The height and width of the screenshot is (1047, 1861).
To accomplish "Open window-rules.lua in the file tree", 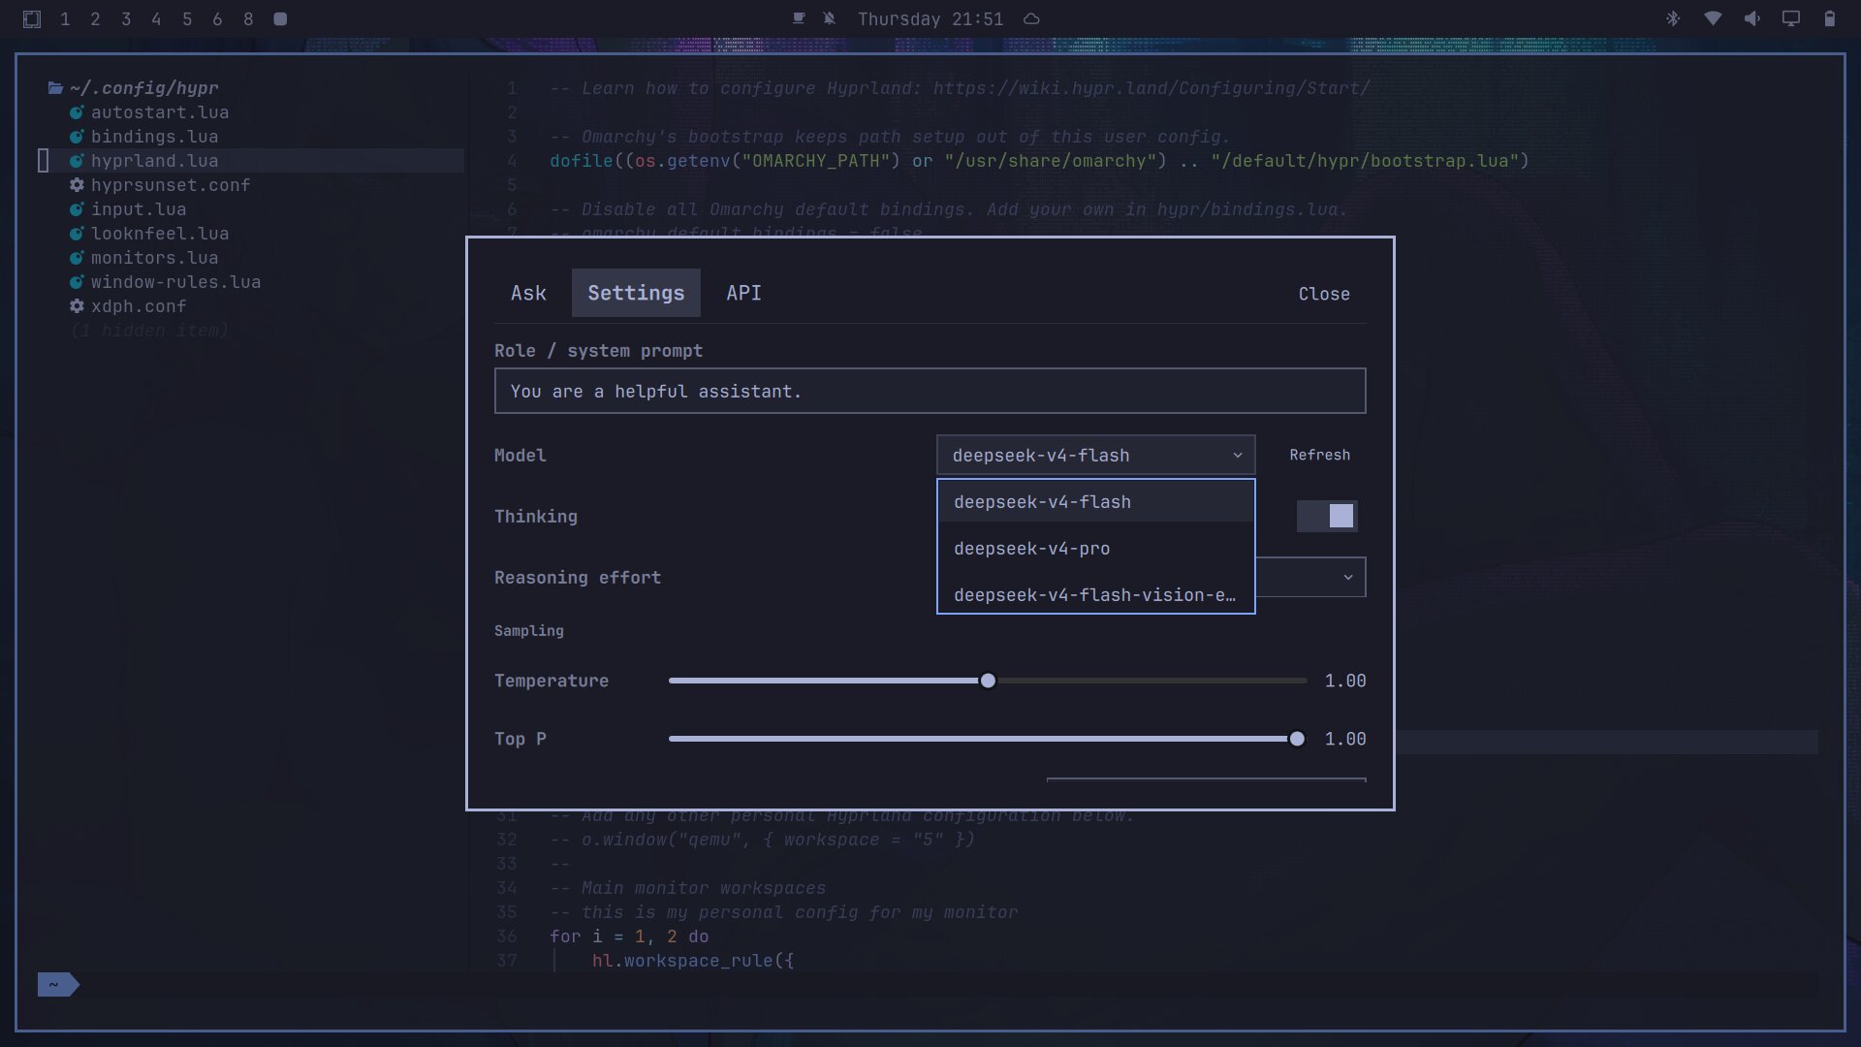I will pyautogui.click(x=175, y=282).
